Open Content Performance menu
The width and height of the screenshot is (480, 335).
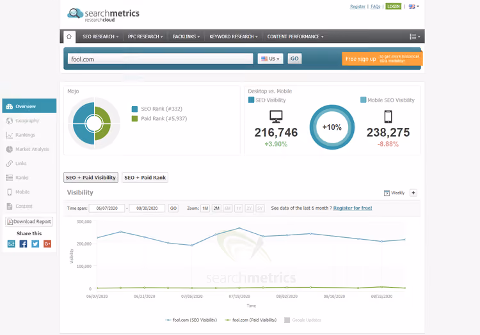tap(295, 36)
